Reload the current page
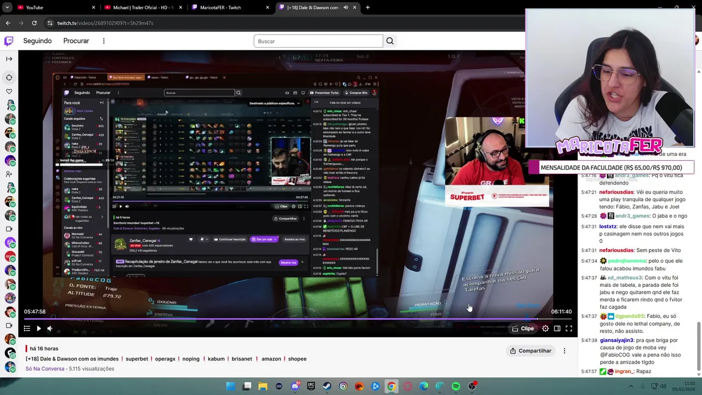Screen dimensions: 702x395 point(34,23)
